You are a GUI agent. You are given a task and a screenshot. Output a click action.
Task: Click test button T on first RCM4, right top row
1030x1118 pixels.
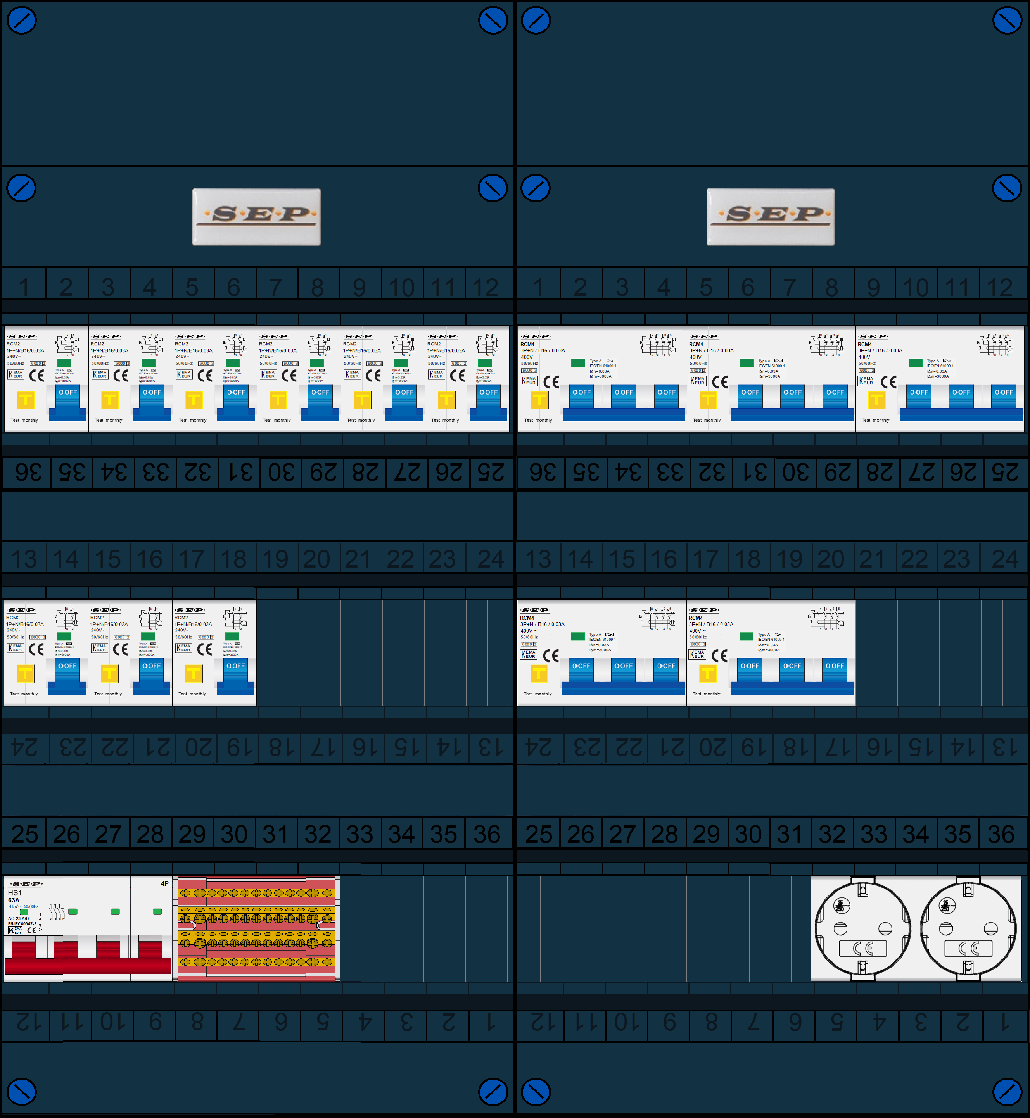click(x=539, y=399)
